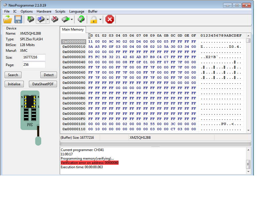Click the padlock protection icon

[94, 19]
